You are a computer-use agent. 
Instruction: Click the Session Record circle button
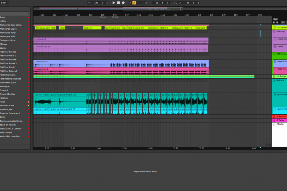(x=146, y=3)
